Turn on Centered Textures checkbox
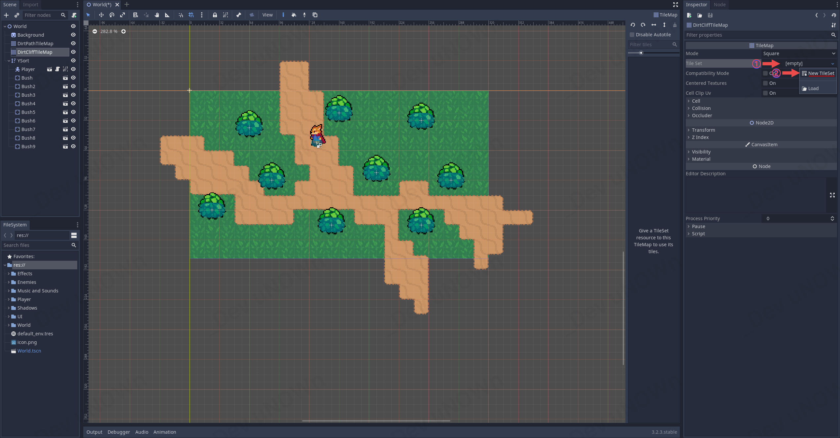840x438 pixels. coord(765,83)
